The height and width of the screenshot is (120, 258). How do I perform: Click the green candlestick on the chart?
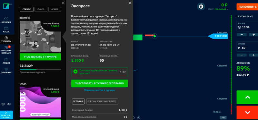click(138, 37)
